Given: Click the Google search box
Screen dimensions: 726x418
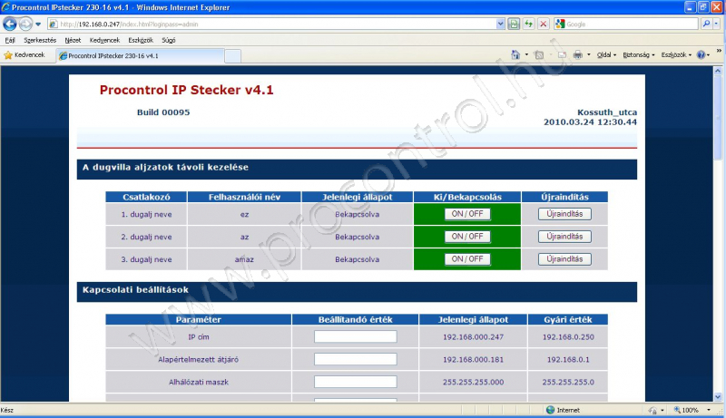Looking at the screenshot, I should 632,24.
